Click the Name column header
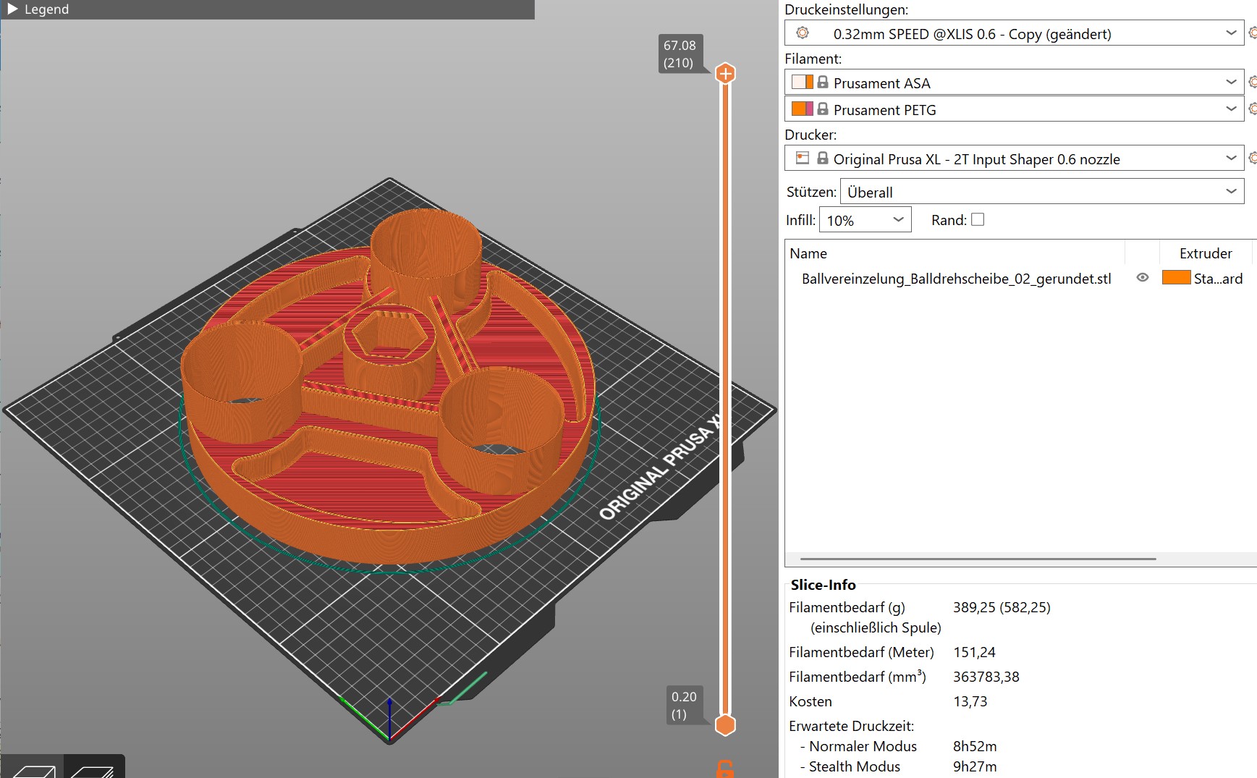Viewport: 1257px width, 778px height. [x=808, y=253]
